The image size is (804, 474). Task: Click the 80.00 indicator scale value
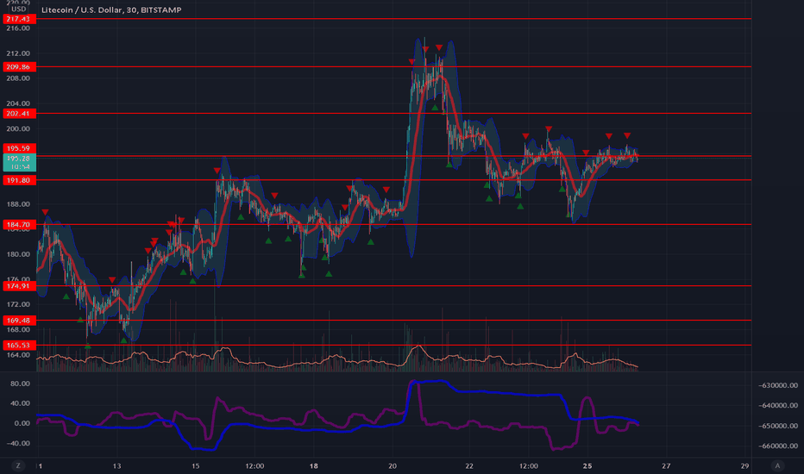(20, 384)
